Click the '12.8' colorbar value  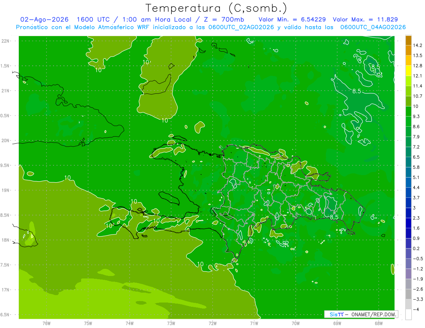click(x=418, y=66)
